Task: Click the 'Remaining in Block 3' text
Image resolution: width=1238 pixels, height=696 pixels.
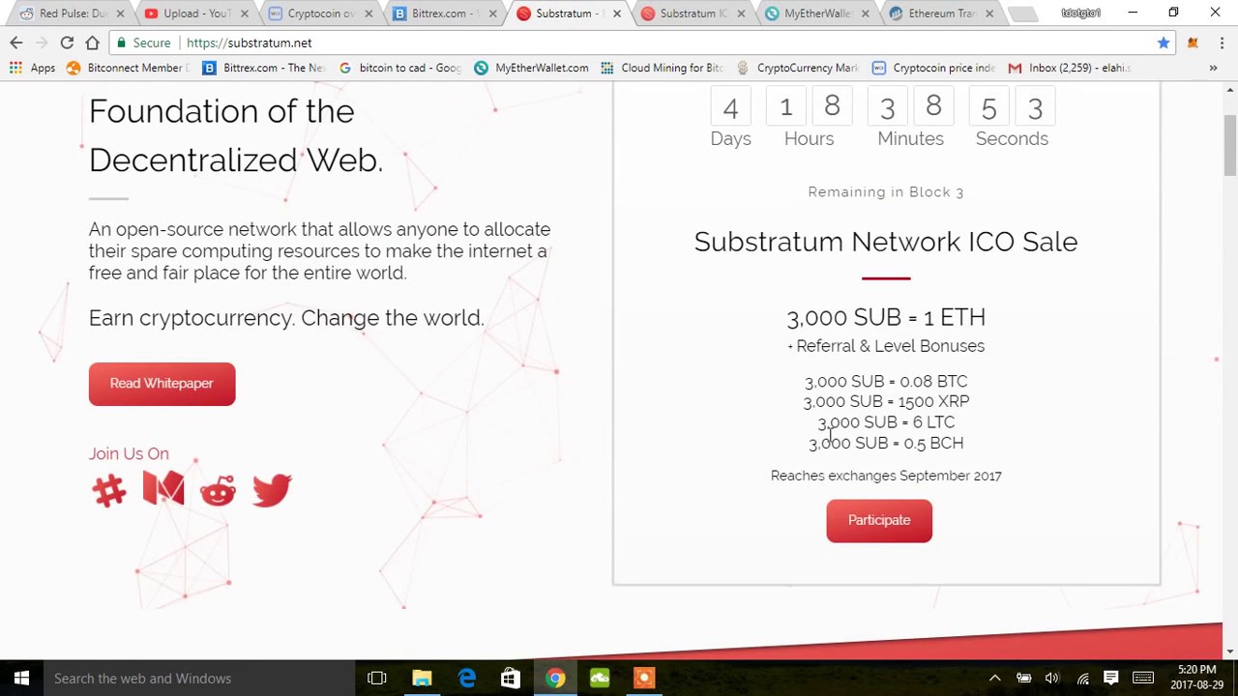Action: [886, 191]
